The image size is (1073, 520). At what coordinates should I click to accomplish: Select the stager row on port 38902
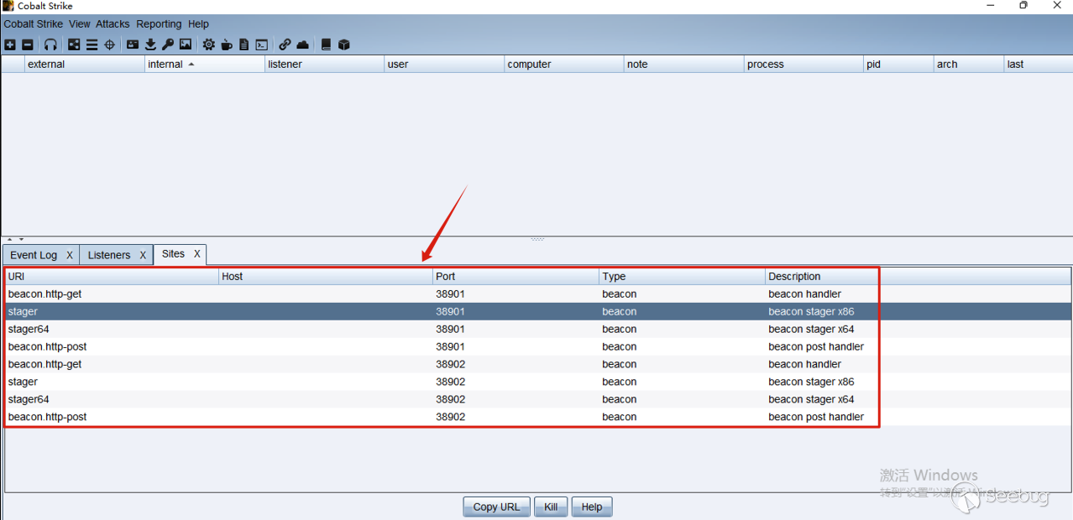tap(537, 382)
